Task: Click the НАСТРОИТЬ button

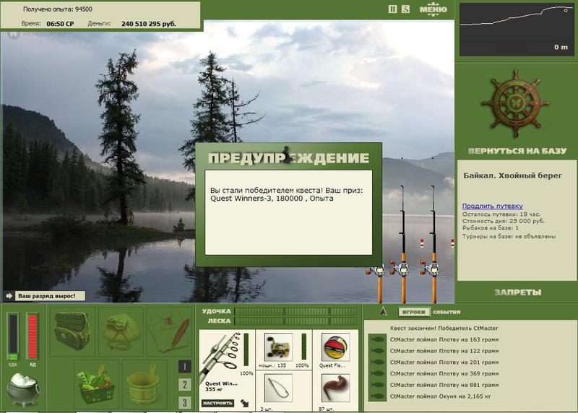Action: 217,403
